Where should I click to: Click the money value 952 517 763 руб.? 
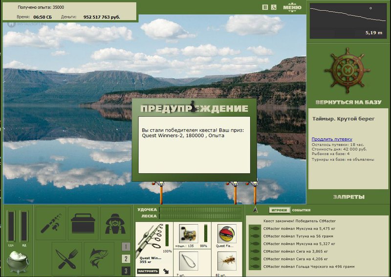[102, 17]
